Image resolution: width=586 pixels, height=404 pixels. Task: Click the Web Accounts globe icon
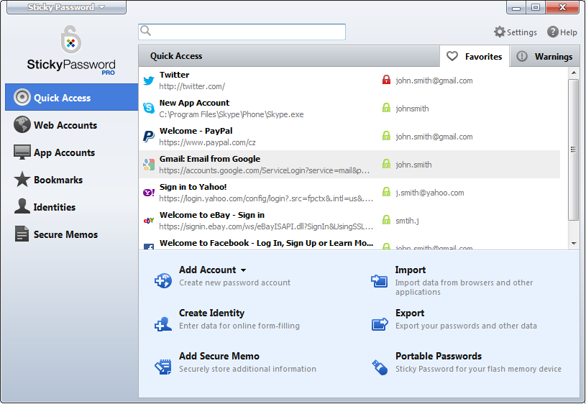tap(22, 124)
